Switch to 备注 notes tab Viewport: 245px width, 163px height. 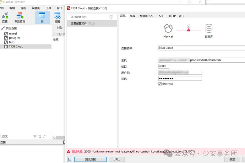click(181, 16)
